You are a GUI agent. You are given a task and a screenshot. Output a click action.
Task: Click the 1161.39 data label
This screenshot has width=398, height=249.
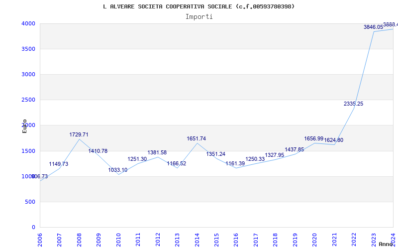(235, 164)
